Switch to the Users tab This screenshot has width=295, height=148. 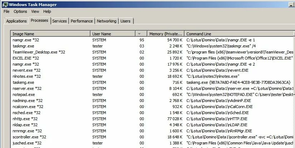(x=125, y=21)
